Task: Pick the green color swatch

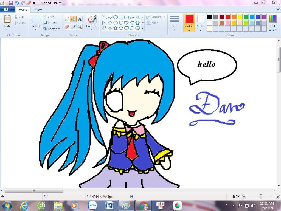Action: point(246,17)
